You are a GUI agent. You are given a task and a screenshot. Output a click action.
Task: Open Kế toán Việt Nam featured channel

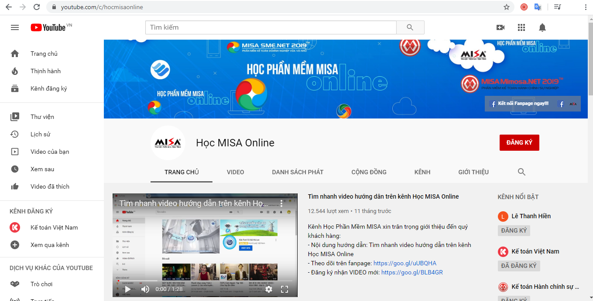(x=535, y=251)
